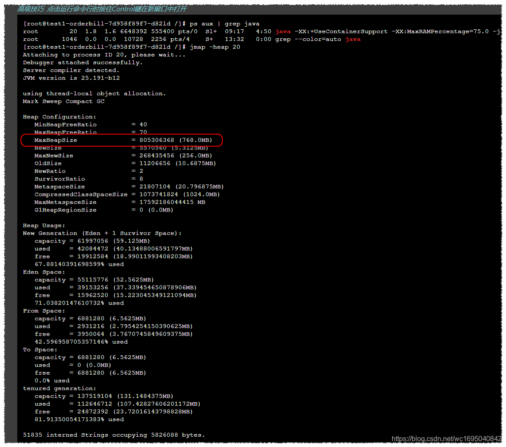Image resolution: width=506 pixels, height=447 pixels.
Task: Click the 'From Space:' heading
Action: click(x=44, y=311)
